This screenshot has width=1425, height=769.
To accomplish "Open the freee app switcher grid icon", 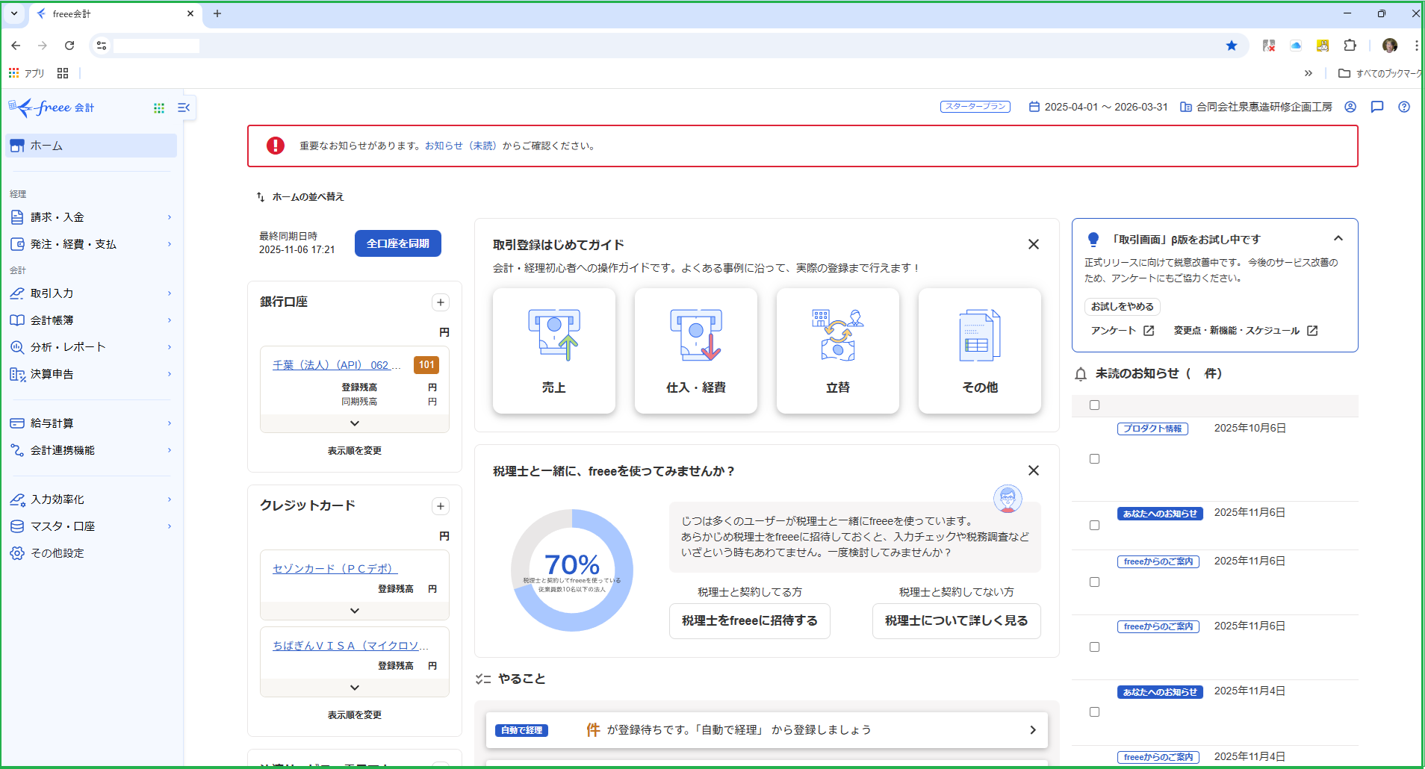I will click(x=159, y=108).
